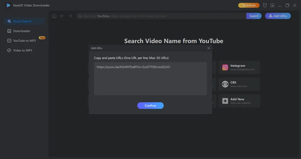
Task: Open the CBS website tile
Action: click(239, 84)
